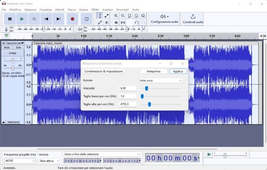This screenshot has height=170, width=267.
Task: Click the track Effetti button
Action: pyautogui.click(x=13, y=53)
